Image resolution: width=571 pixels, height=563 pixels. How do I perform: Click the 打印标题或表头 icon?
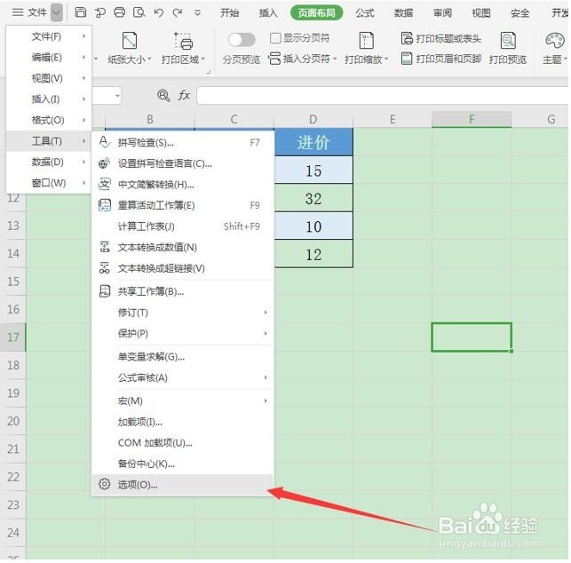[407, 38]
